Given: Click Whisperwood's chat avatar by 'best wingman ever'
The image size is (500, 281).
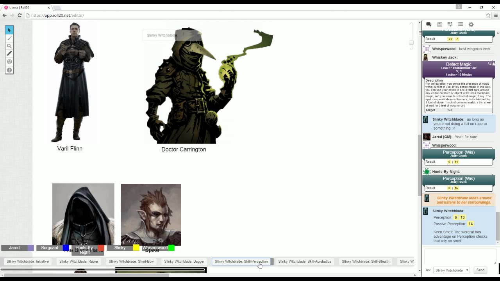Looking at the screenshot, I should 427,49.
